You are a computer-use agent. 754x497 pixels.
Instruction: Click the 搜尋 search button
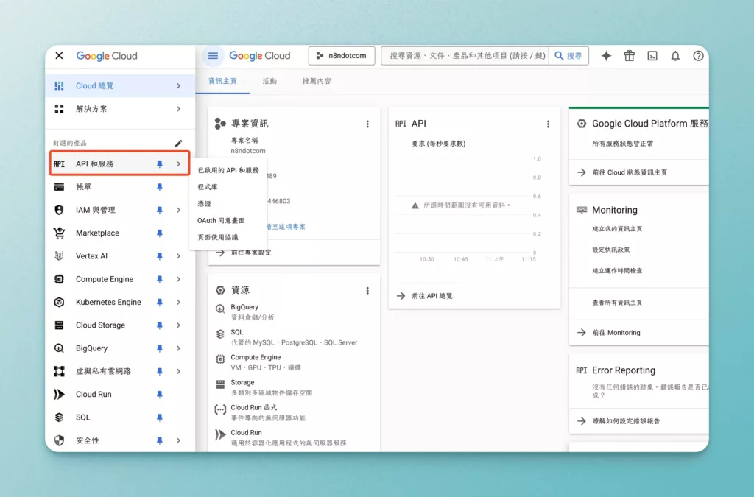(x=568, y=56)
